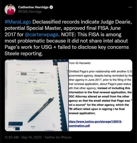Click the pen in the document photo
137x143 pixels.
pos(41,110)
